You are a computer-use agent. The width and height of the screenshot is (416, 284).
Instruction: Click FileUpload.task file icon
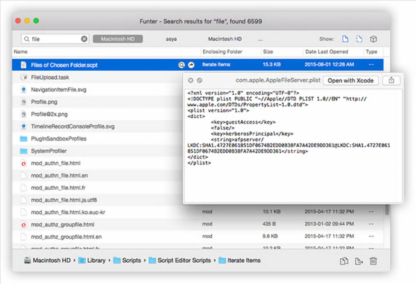point(24,77)
